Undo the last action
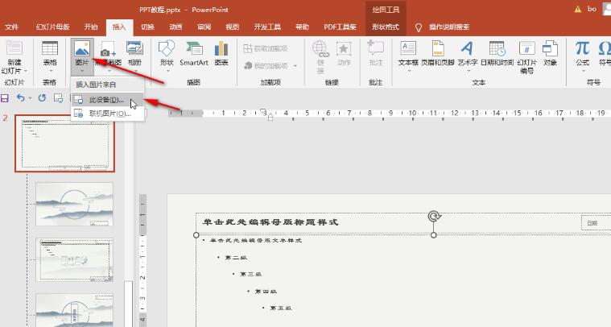 pyautogui.click(x=21, y=98)
